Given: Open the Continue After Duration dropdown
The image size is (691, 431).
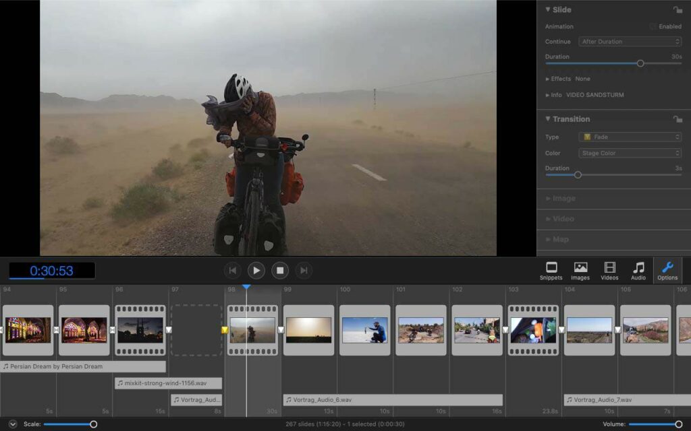Looking at the screenshot, I should [x=630, y=41].
